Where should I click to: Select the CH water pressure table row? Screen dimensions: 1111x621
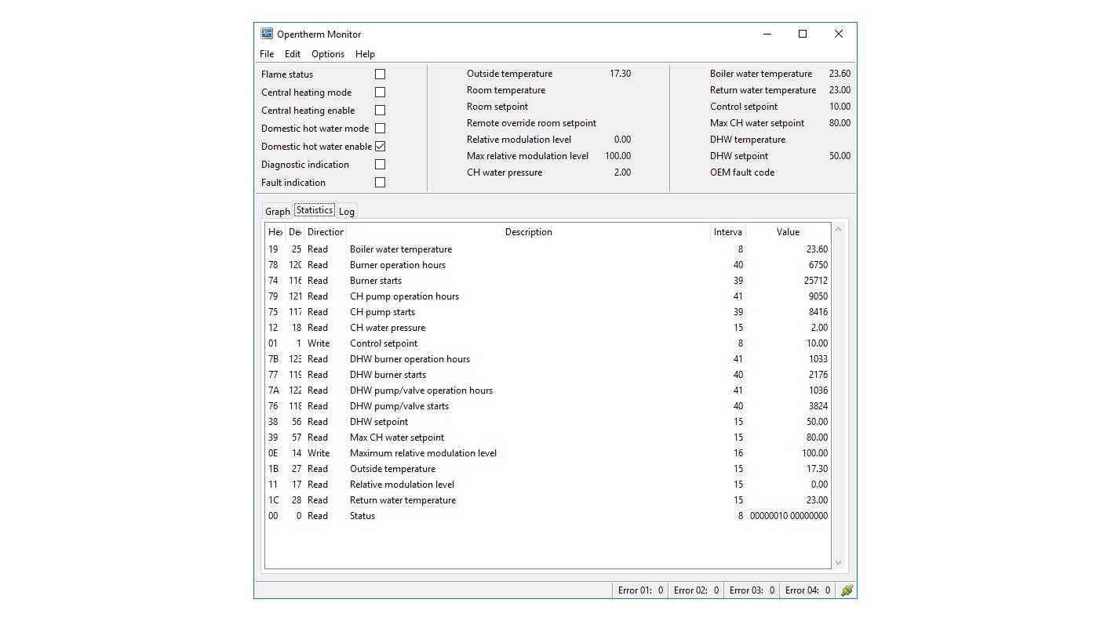[548, 328]
